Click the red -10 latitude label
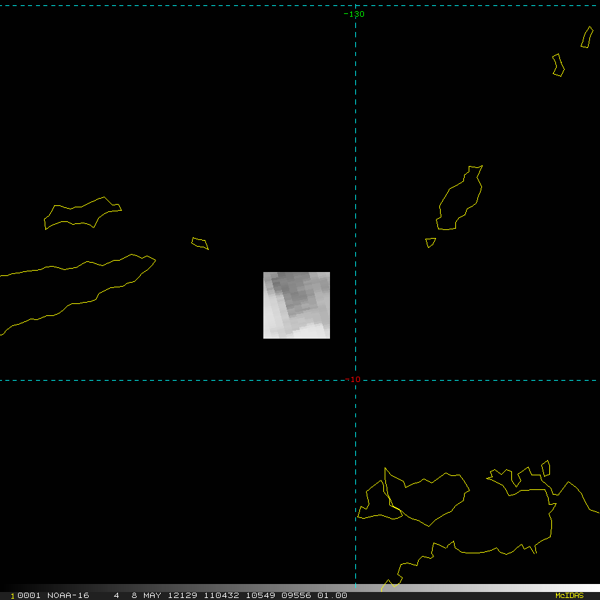The width and height of the screenshot is (600, 600). (x=353, y=380)
